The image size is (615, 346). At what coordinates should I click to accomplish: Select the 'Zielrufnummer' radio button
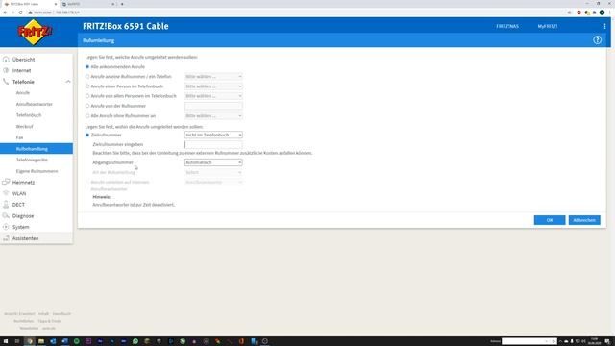87,135
